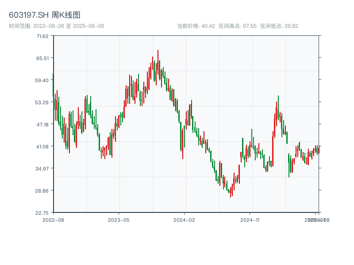Select the 41.08 y-axis label
Image resolution: width=354 pixels, height=265 pixels.
tap(42, 147)
